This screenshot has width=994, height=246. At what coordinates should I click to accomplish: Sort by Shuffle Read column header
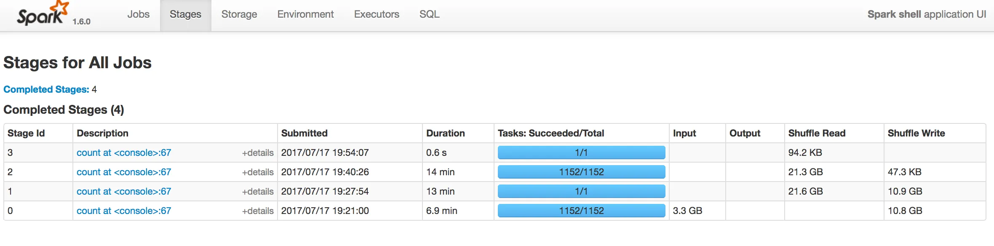tap(817, 133)
